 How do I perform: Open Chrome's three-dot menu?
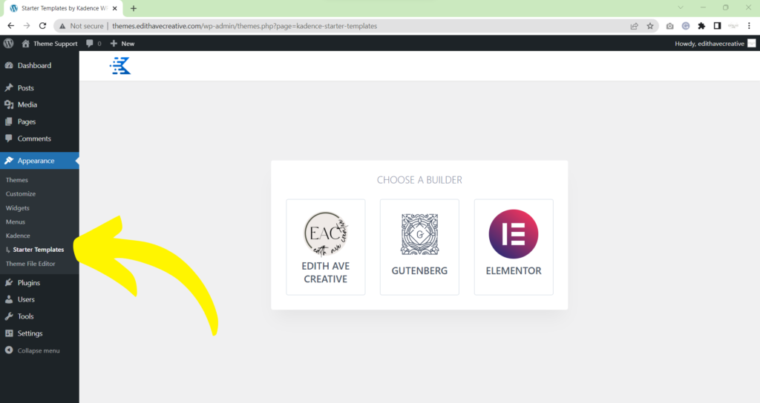tap(750, 25)
